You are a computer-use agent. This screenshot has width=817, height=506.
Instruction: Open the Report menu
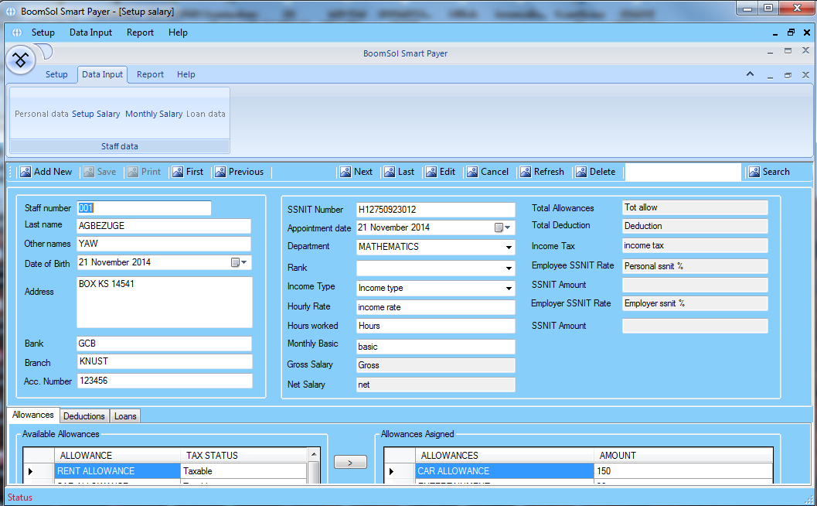(140, 32)
